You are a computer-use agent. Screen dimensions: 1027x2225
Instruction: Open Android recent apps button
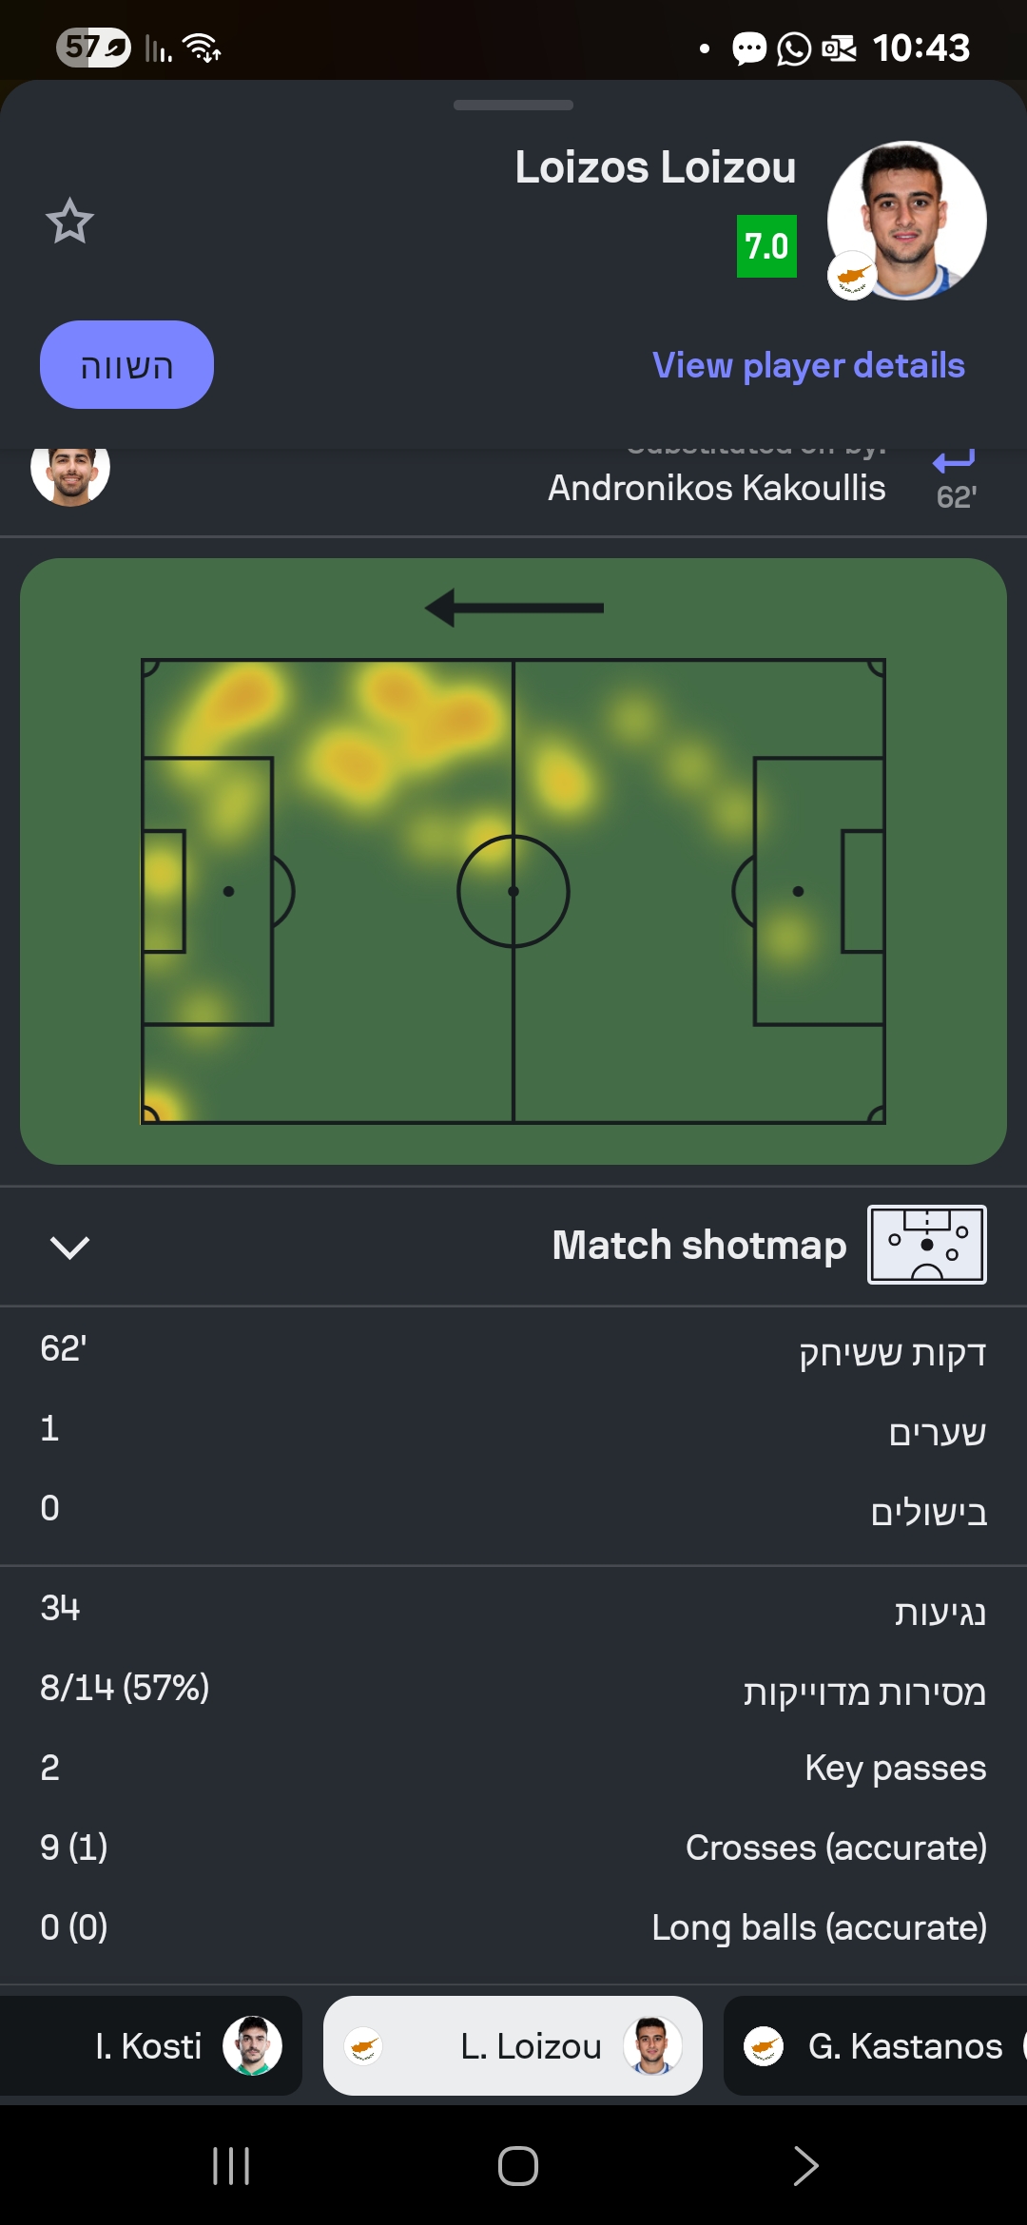(x=231, y=2166)
